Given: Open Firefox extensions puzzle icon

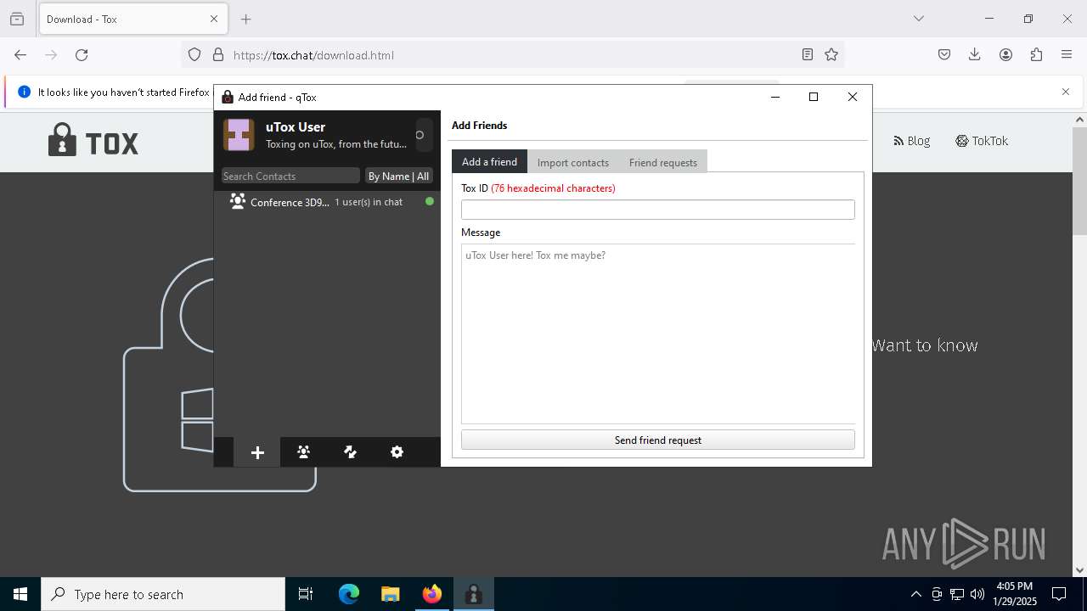Looking at the screenshot, I should pos(1036,55).
